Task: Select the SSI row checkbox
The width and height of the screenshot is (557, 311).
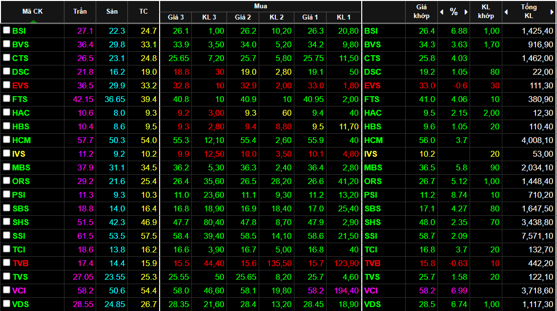Action: point(6,235)
